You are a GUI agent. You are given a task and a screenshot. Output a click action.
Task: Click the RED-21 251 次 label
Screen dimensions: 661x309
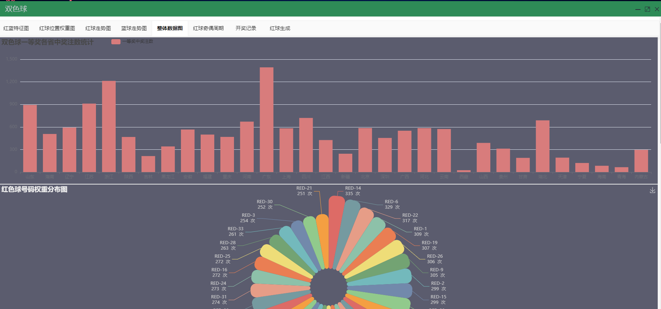tap(304, 191)
